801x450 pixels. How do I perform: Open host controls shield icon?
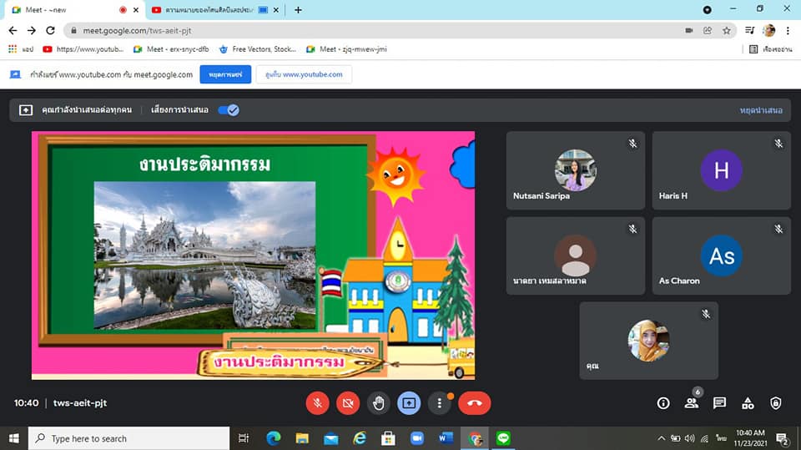(x=776, y=403)
